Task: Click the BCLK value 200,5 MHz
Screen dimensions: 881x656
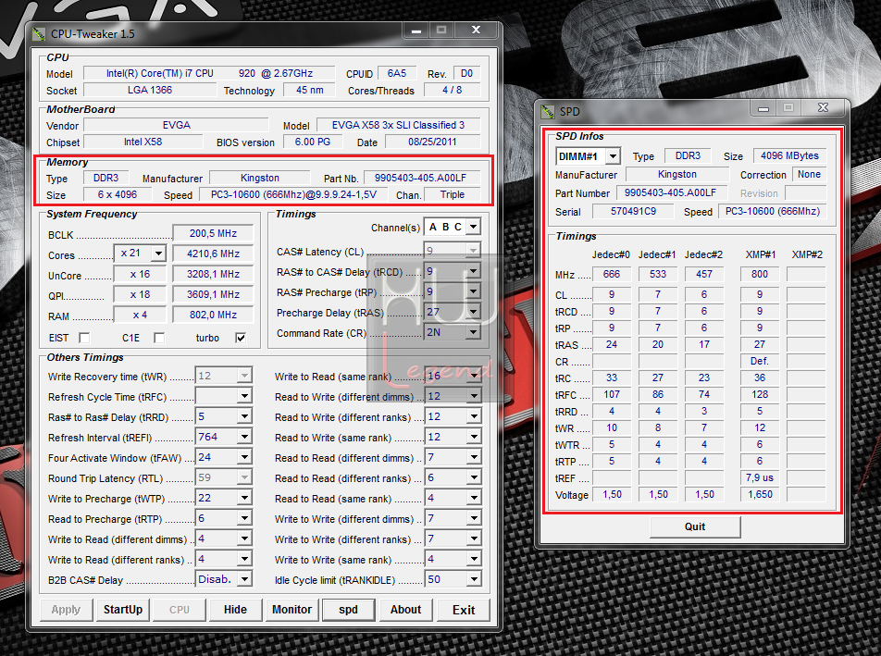Action: coord(213,233)
